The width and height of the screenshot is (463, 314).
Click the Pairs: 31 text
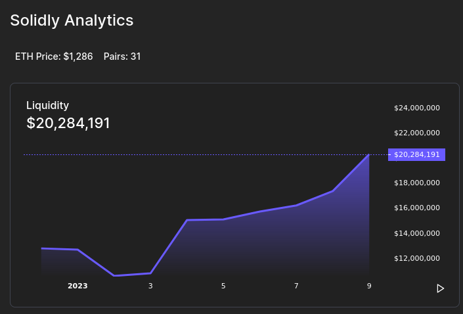coord(122,56)
